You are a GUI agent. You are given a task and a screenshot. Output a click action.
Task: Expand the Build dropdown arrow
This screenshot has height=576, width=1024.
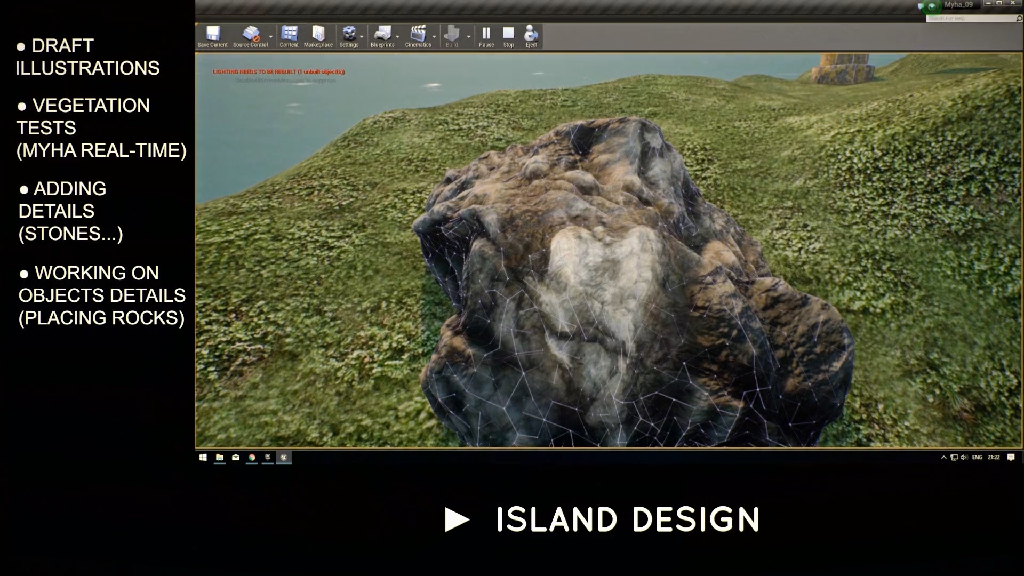click(x=468, y=37)
